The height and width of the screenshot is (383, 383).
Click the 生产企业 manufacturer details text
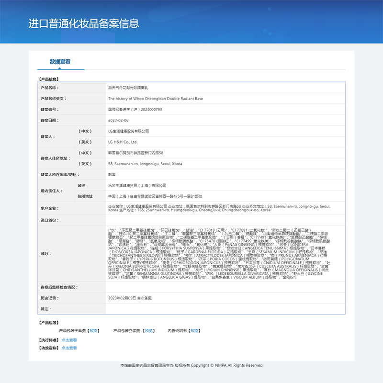[x=219, y=208]
